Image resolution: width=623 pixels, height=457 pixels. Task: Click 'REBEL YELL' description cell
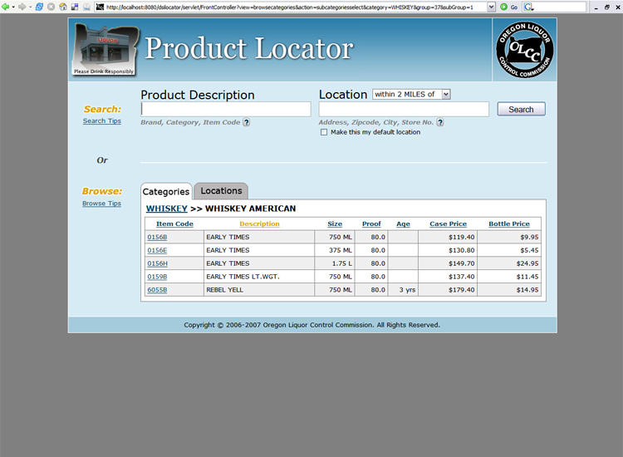pos(259,290)
